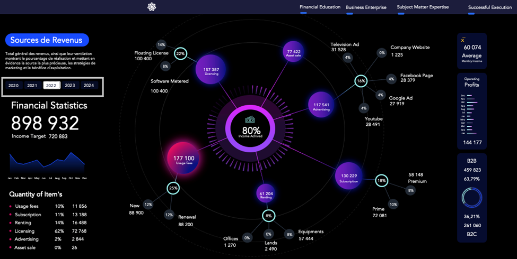The width and height of the screenshot is (517, 259).
Task: Expand the 25% usage fees node
Action: [173, 188]
